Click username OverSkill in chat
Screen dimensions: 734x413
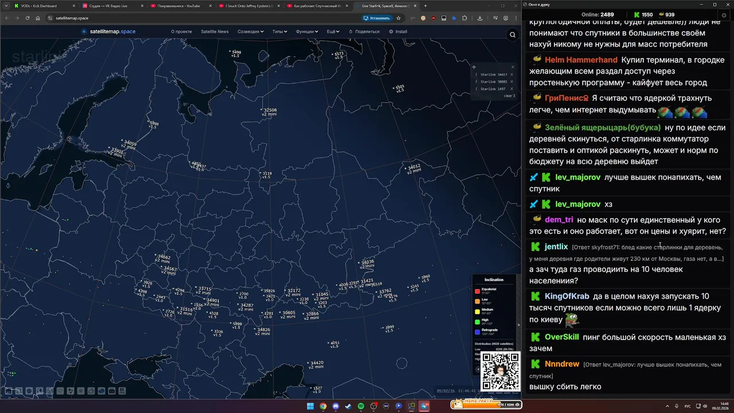click(561, 337)
